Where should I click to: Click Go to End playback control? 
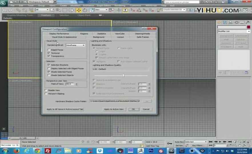230,142
